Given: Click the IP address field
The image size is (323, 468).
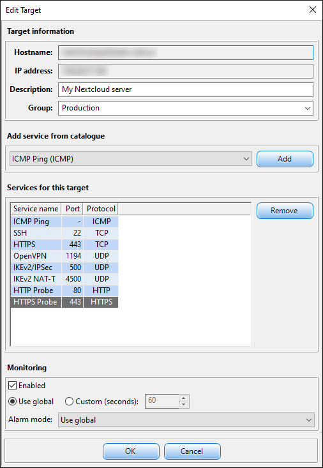Looking at the screenshot, I should [x=186, y=71].
